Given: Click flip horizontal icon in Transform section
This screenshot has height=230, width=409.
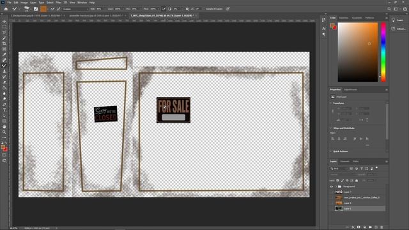Looking at the screenshot, I should (x=361, y=120).
